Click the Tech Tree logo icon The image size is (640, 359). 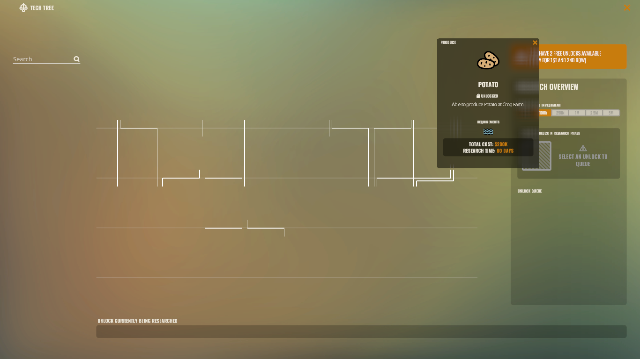point(23,7)
